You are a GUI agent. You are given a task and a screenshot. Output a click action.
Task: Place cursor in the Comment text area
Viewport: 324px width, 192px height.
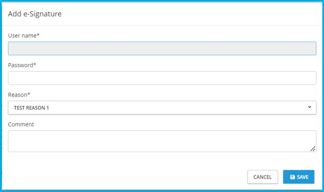162,141
